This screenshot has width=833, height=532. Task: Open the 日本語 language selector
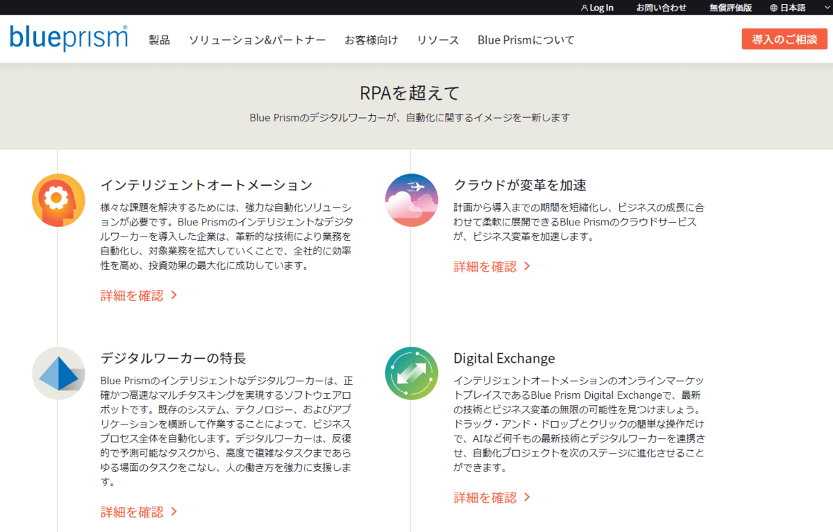(793, 8)
